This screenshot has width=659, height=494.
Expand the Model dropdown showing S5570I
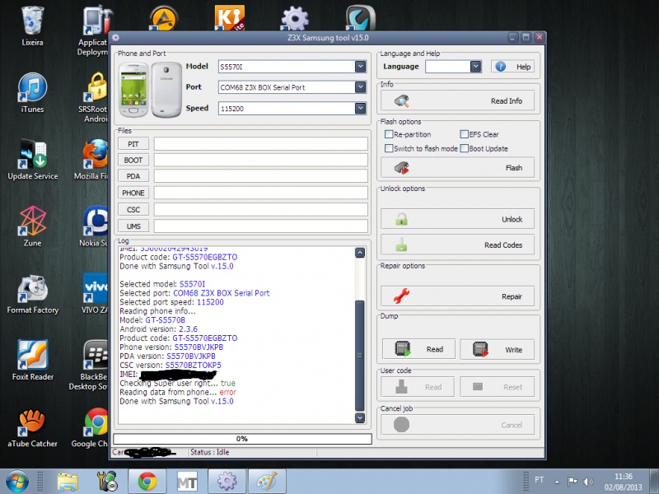(x=360, y=67)
